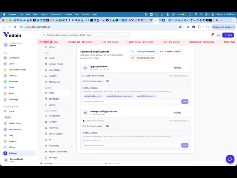Open the Help sidebar item
The height and width of the screenshot is (178, 237).
[11, 135]
